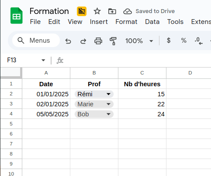Open the Data menu
Screen dimensions: 211x176
tap(152, 22)
